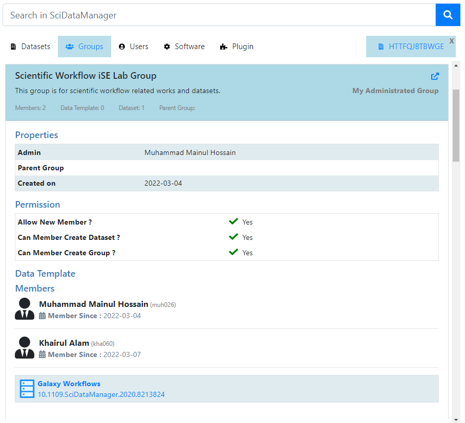Select the Created on date 2022-03-04

coord(163,183)
